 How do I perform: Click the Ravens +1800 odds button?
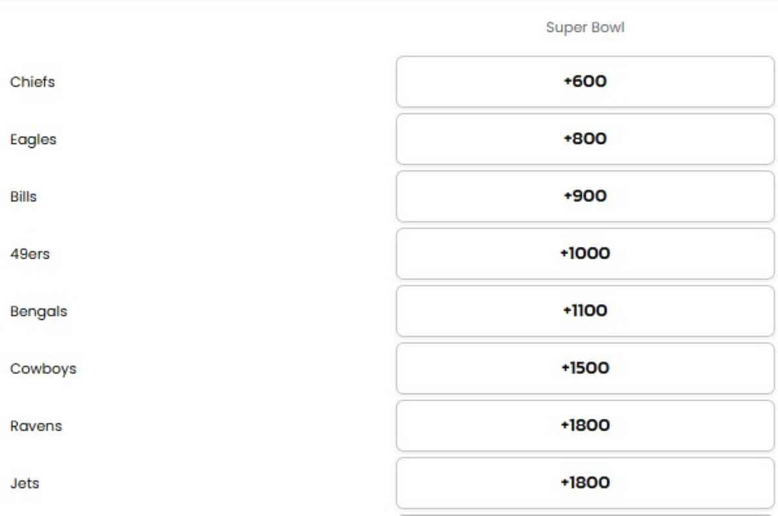coord(585,426)
